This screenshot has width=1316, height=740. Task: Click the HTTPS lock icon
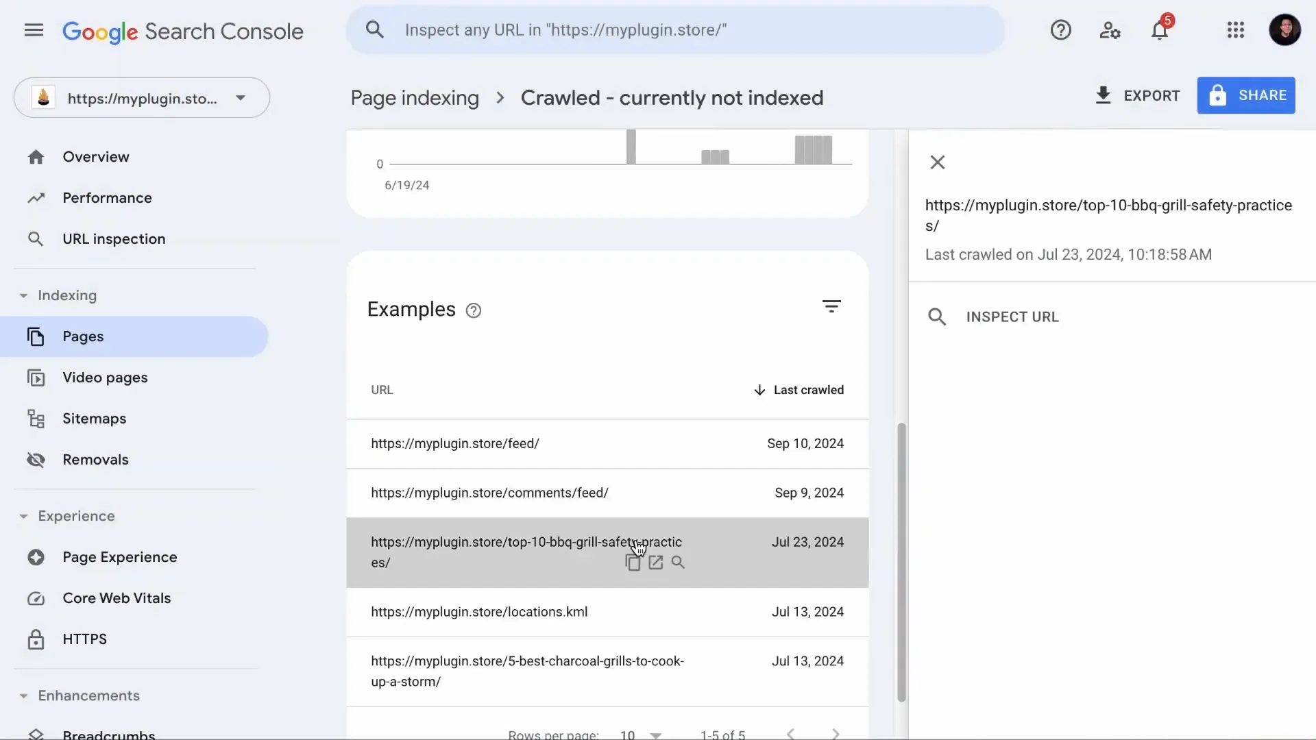tap(36, 639)
